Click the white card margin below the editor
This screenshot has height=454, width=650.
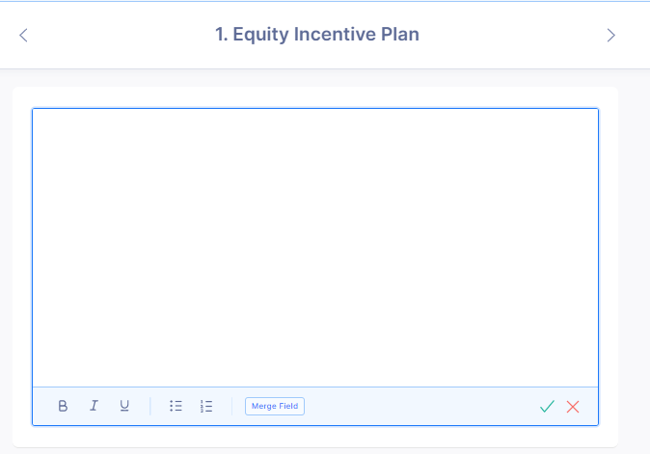pyautogui.click(x=315, y=436)
